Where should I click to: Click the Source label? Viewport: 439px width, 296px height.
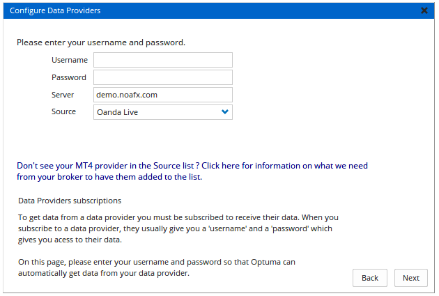[x=63, y=111]
